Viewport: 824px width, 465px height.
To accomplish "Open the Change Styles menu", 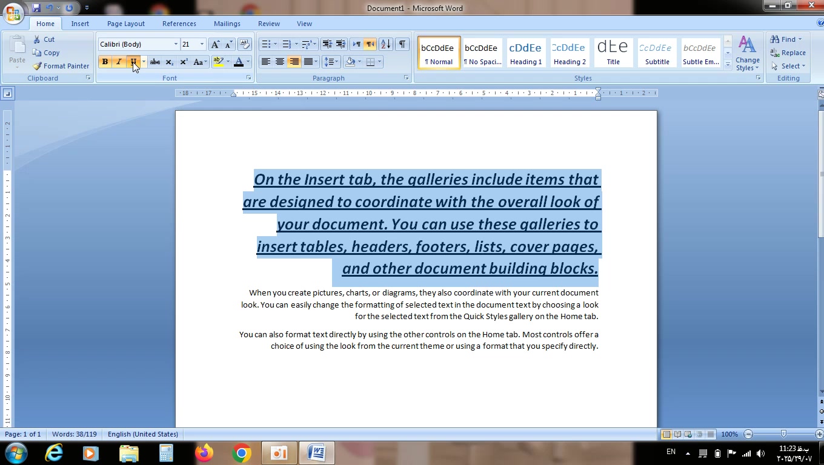I will [x=747, y=54].
